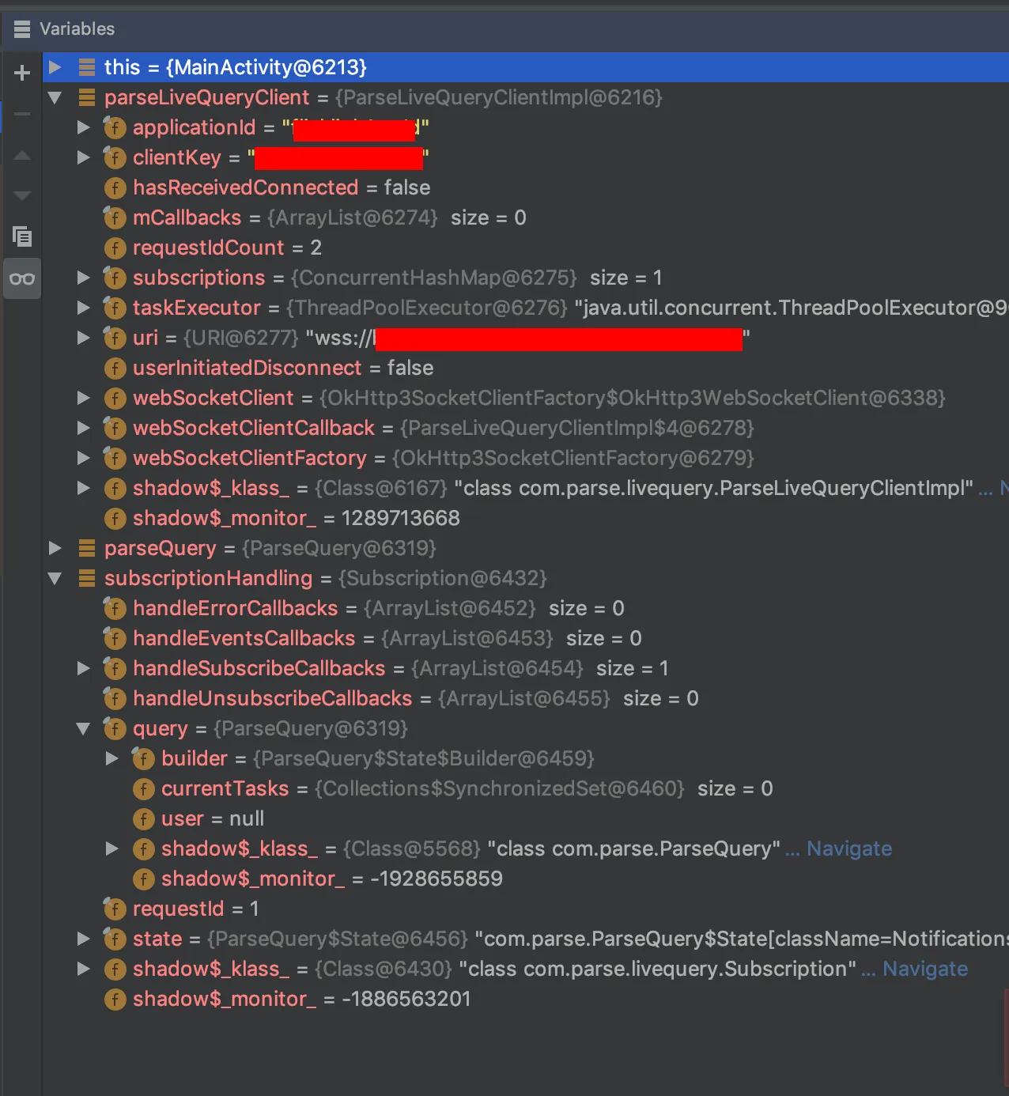Image resolution: width=1009 pixels, height=1096 pixels.
Task: Click the field icon of handleUnsubscribeCallbacks
Action: [115, 698]
